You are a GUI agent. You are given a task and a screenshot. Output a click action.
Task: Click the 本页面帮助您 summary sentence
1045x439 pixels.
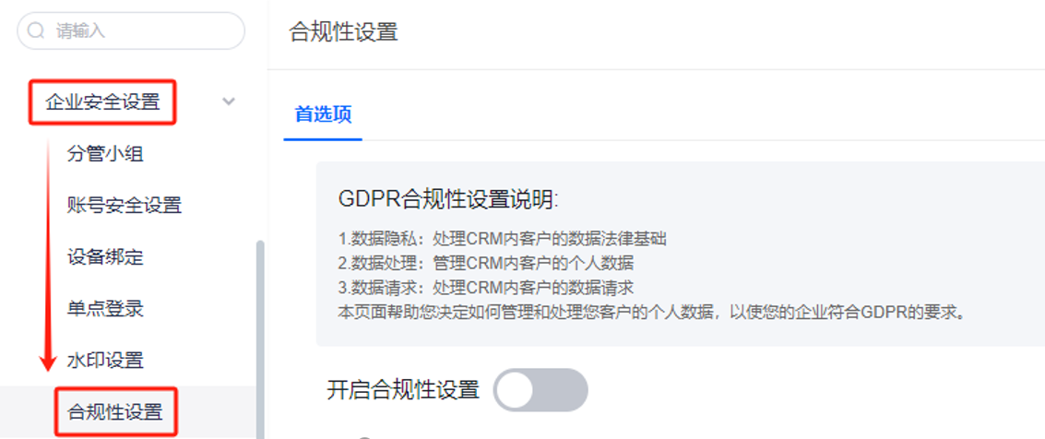click(652, 312)
